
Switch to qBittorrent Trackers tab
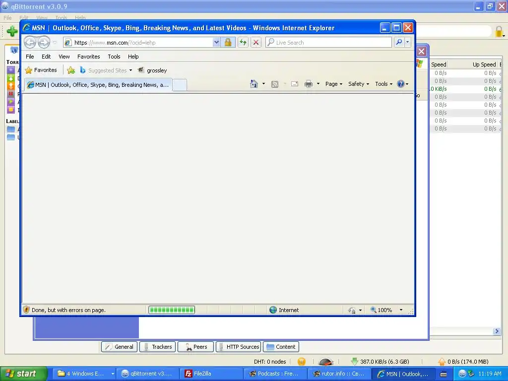coord(157,347)
